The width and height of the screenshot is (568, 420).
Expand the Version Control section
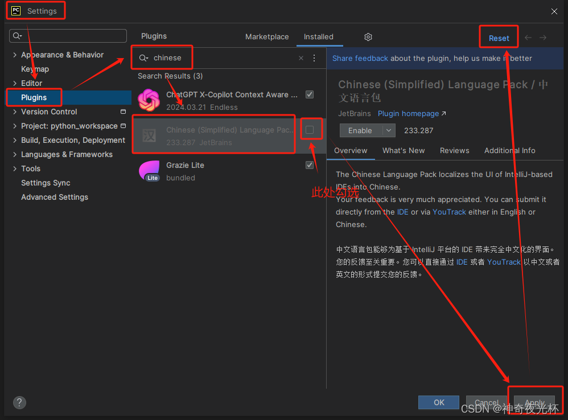[15, 112]
